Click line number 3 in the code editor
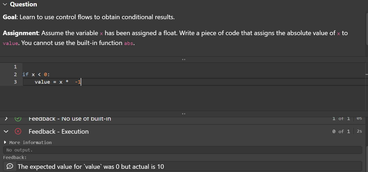 [15, 82]
